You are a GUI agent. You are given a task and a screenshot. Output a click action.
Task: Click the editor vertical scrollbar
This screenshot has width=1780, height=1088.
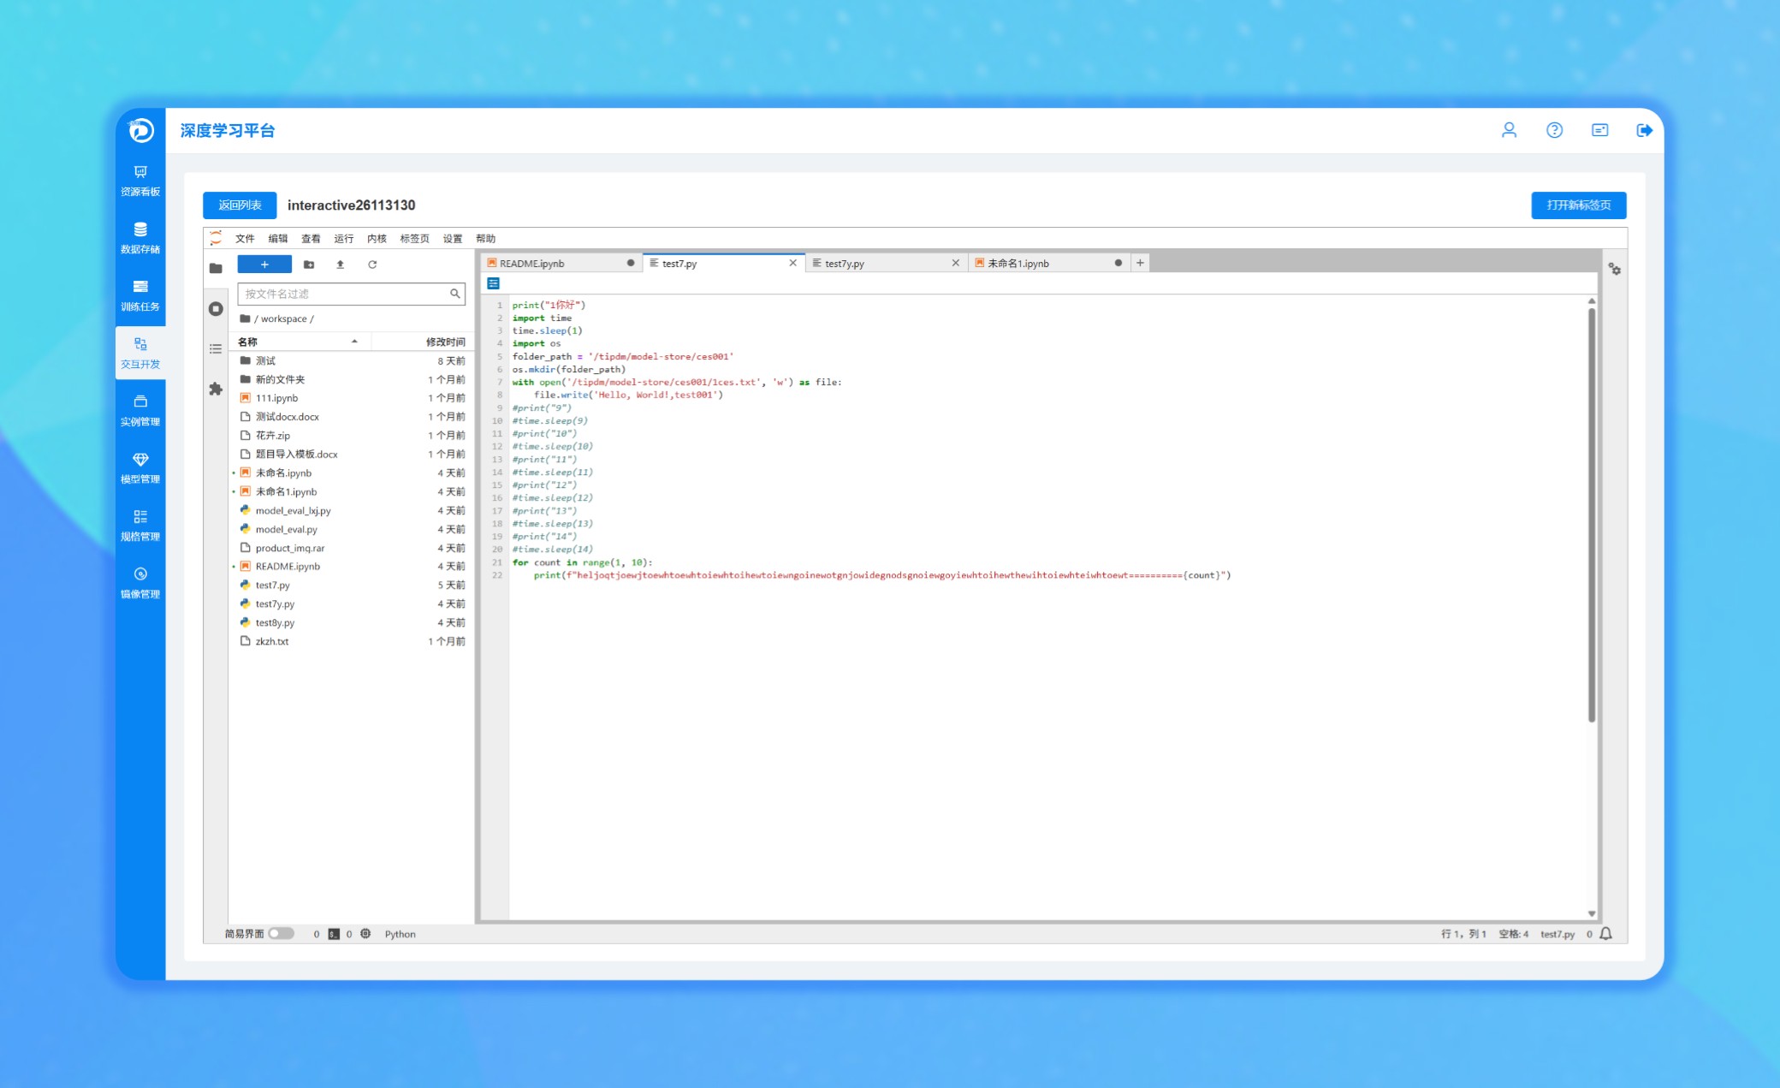pyautogui.click(x=1592, y=514)
